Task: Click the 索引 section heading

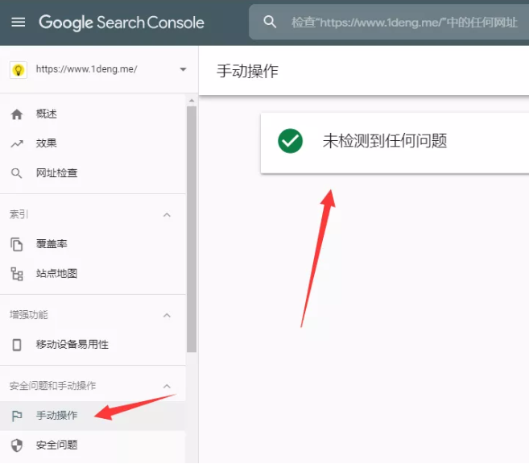Action: pyautogui.click(x=19, y=214)
